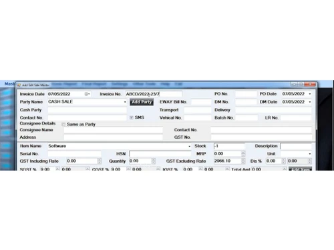The height and width of the screenshot is (250, 334).
Task: Click the consignee Address field
Action: [113, 137]
